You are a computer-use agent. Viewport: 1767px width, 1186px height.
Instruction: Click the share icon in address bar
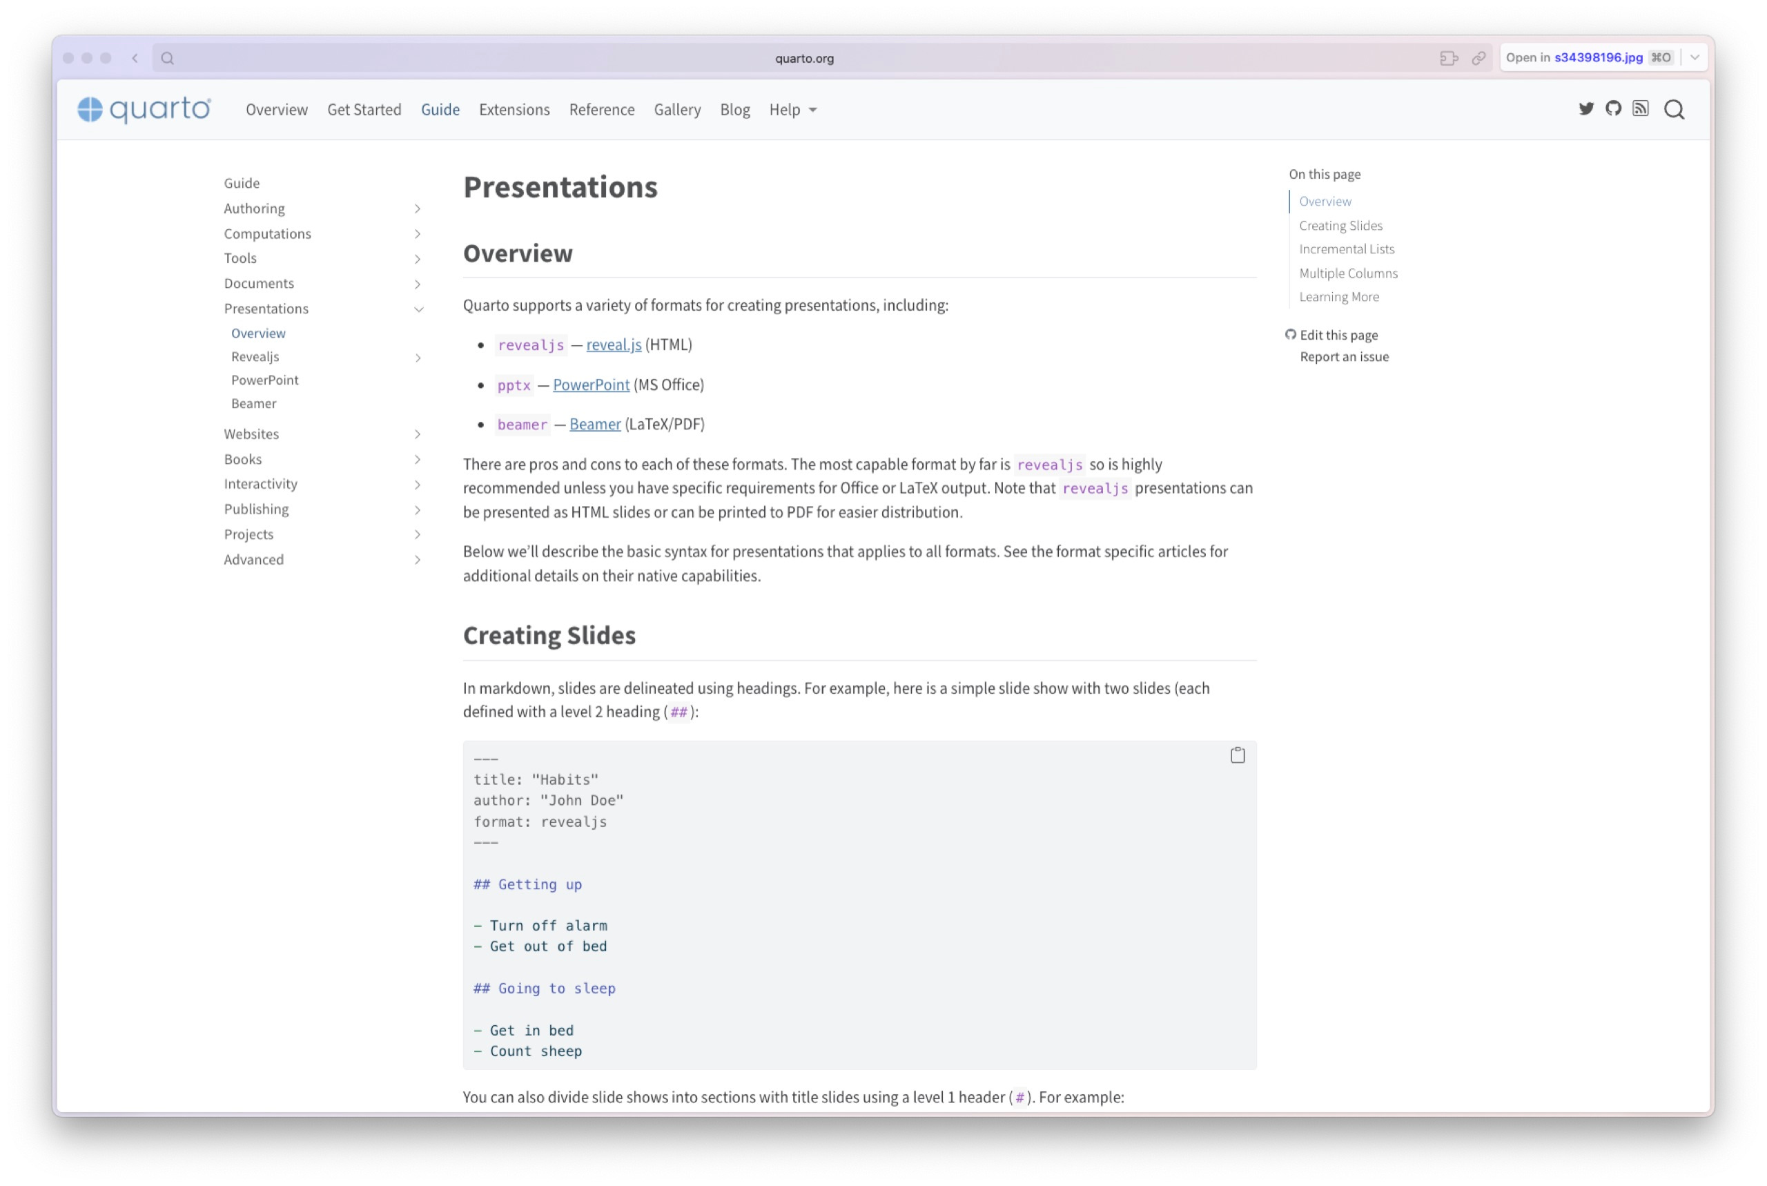pyautogui.click(x=1447, y=58)
